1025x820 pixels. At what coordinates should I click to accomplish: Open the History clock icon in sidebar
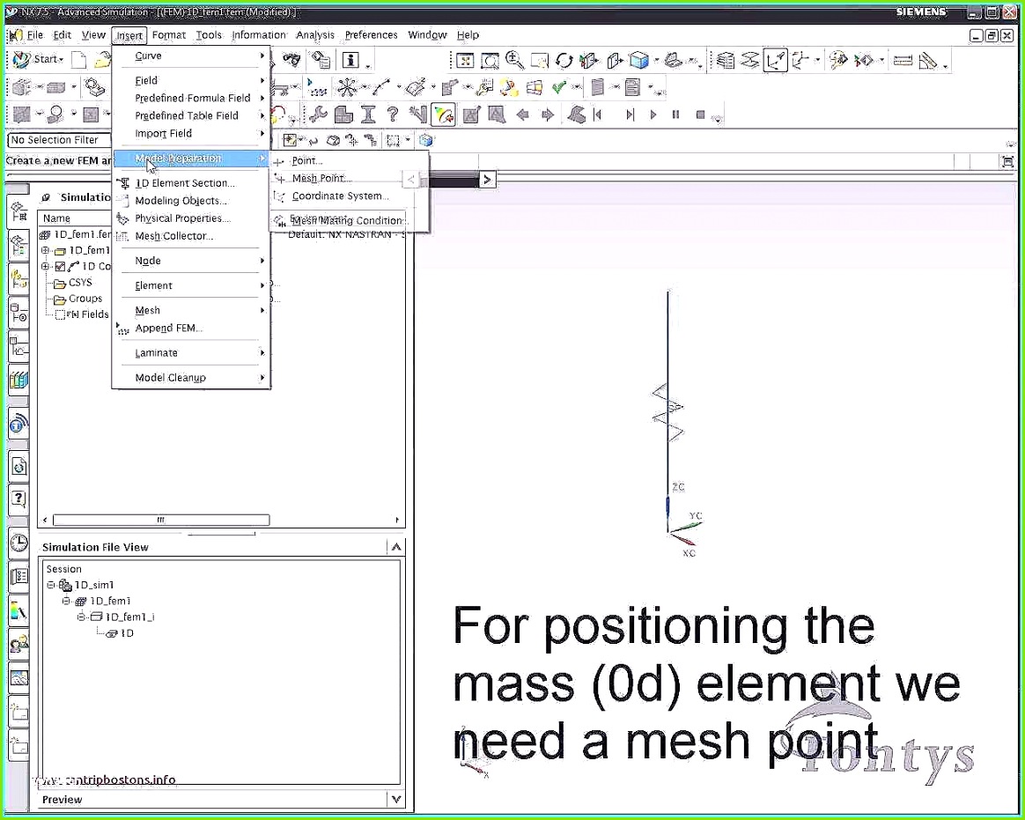[19, 543]
